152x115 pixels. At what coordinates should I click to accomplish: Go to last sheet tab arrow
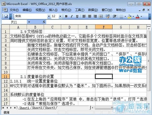coord(15,108)
